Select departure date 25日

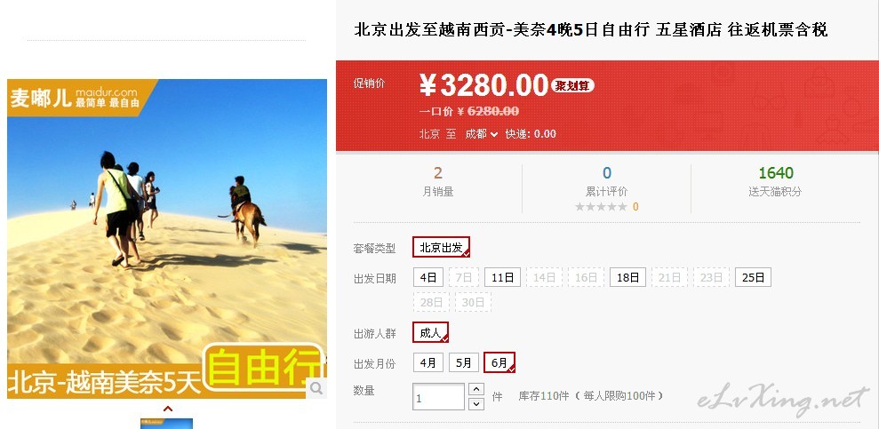754,277
